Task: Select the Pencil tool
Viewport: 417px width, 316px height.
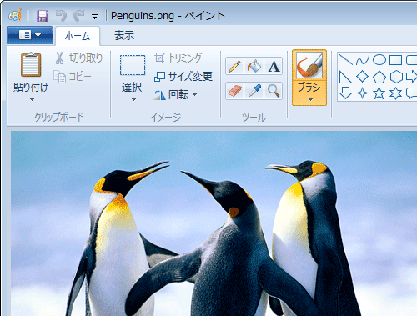Action: tap(234, 66)
